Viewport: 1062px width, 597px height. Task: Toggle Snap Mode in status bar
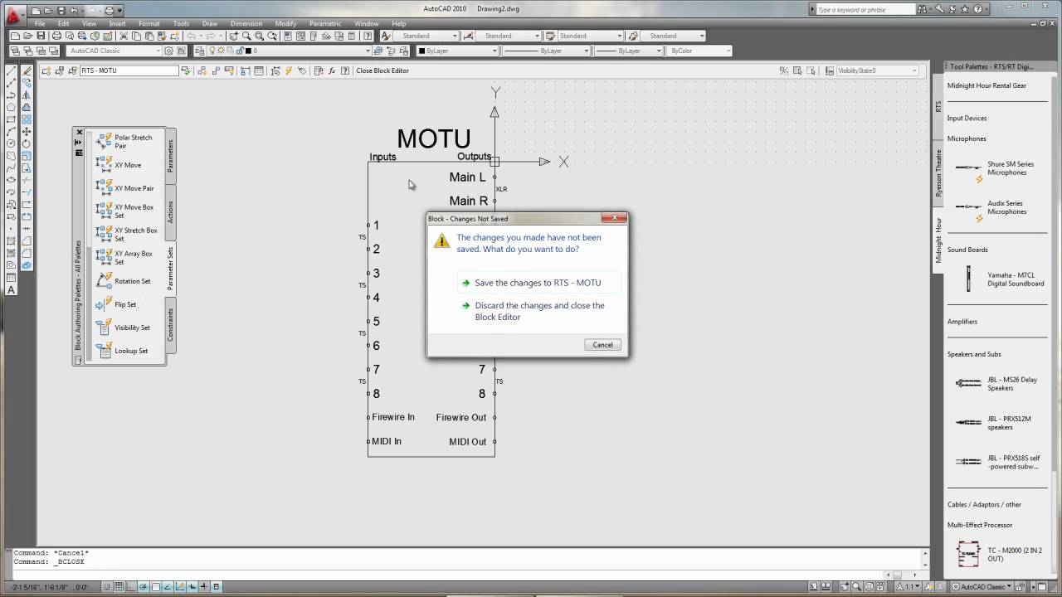pyautogui.click(x=106, y=586)
